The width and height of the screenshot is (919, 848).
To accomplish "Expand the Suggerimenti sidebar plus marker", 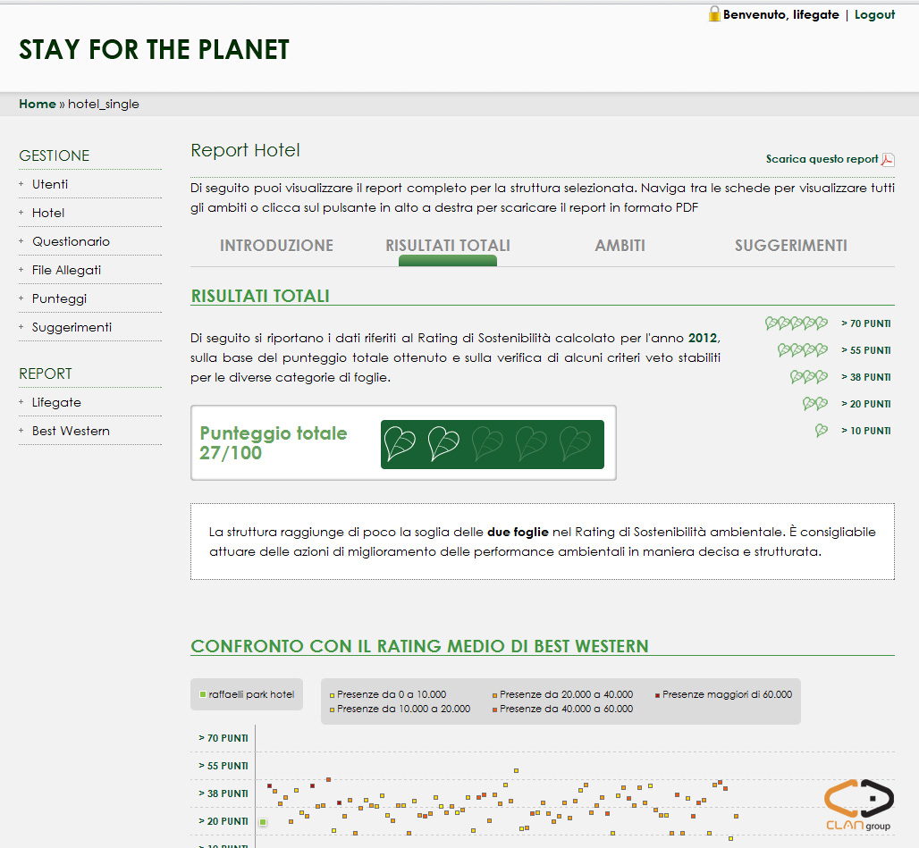I will point(21,327).
